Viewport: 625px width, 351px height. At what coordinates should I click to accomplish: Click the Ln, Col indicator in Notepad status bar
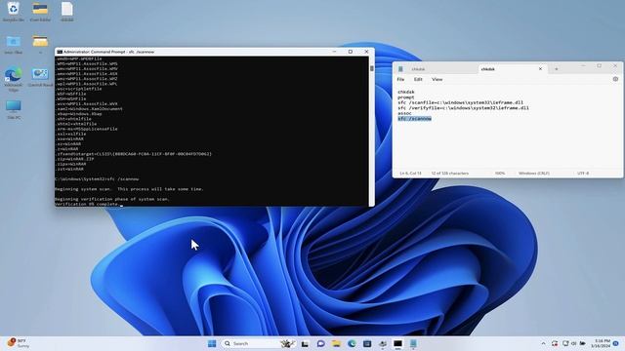[x=410, y=174]
